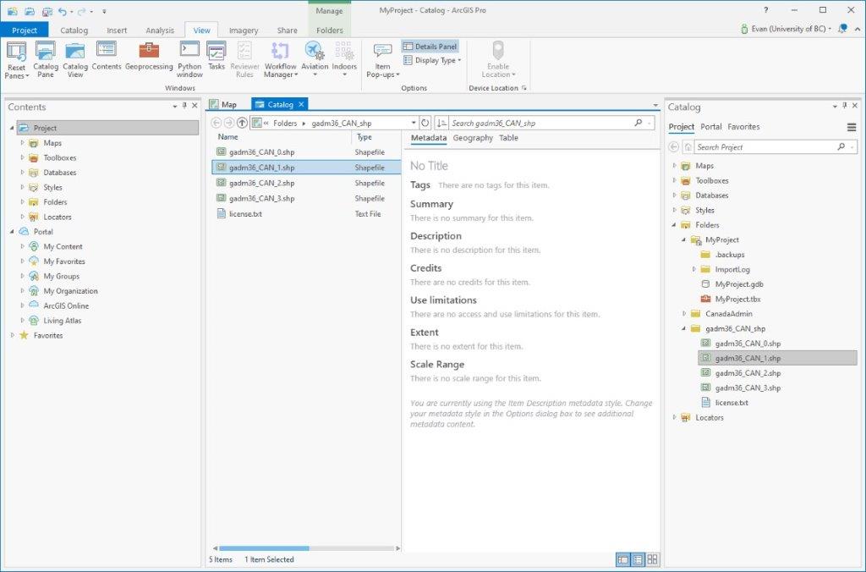
Task: Switch to the Geography tab
Action: [x=473, y=138]
